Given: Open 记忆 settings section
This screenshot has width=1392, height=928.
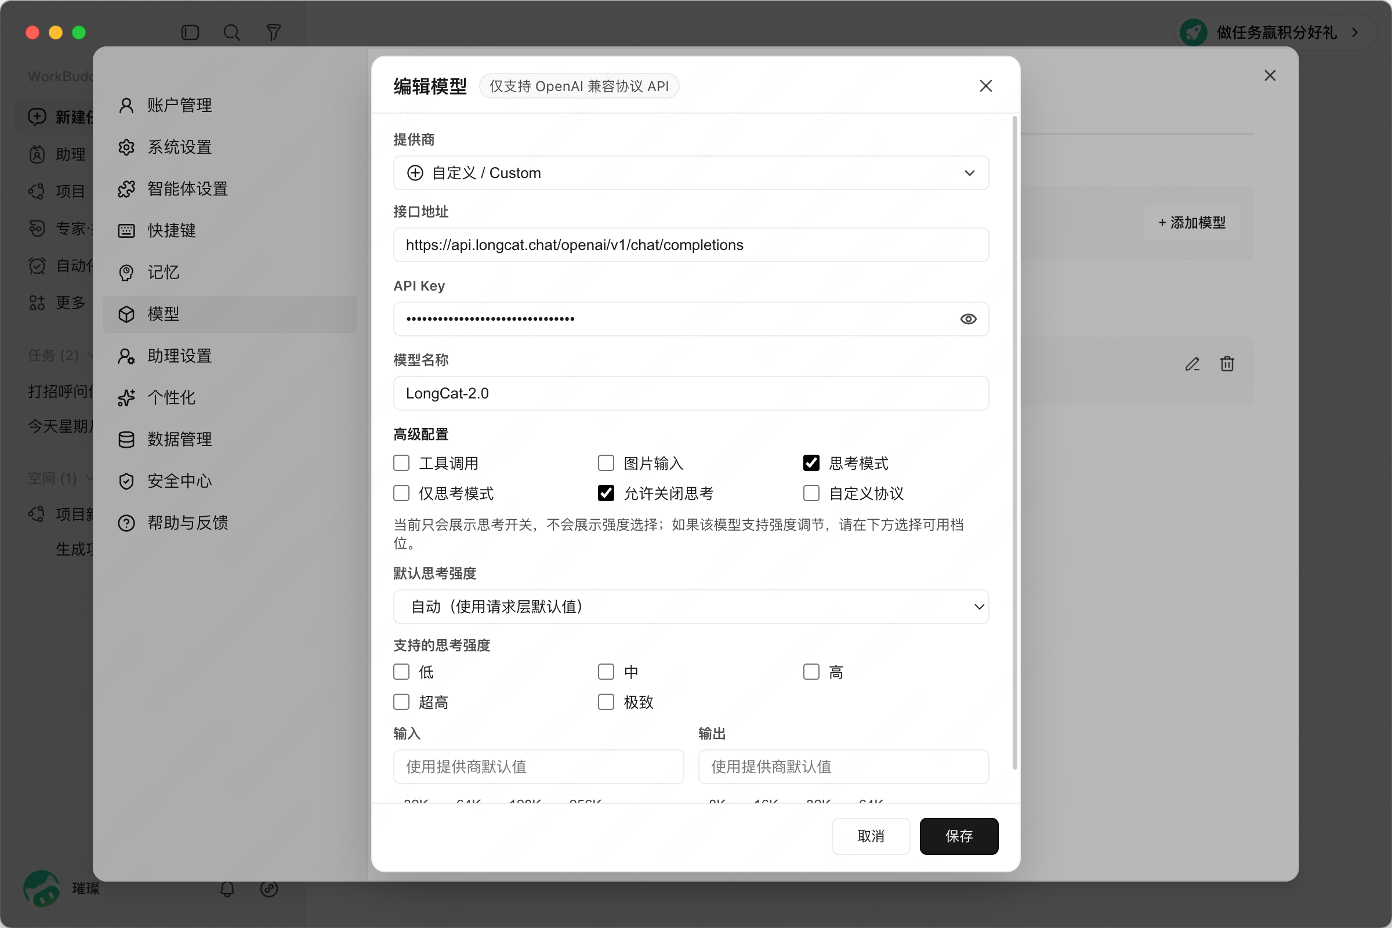Looking at the screenshot, I should [x=230, y=272].
